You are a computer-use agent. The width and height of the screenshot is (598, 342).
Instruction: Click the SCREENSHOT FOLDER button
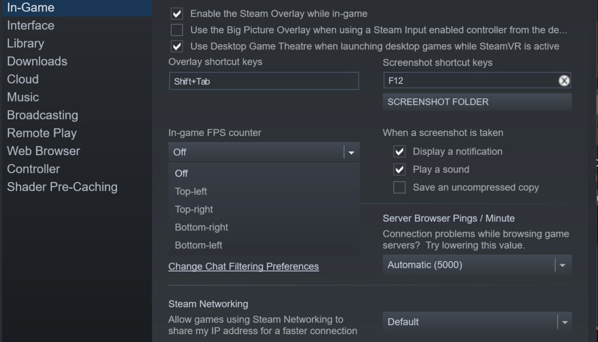pyautogui.click(x=477, y=102)
